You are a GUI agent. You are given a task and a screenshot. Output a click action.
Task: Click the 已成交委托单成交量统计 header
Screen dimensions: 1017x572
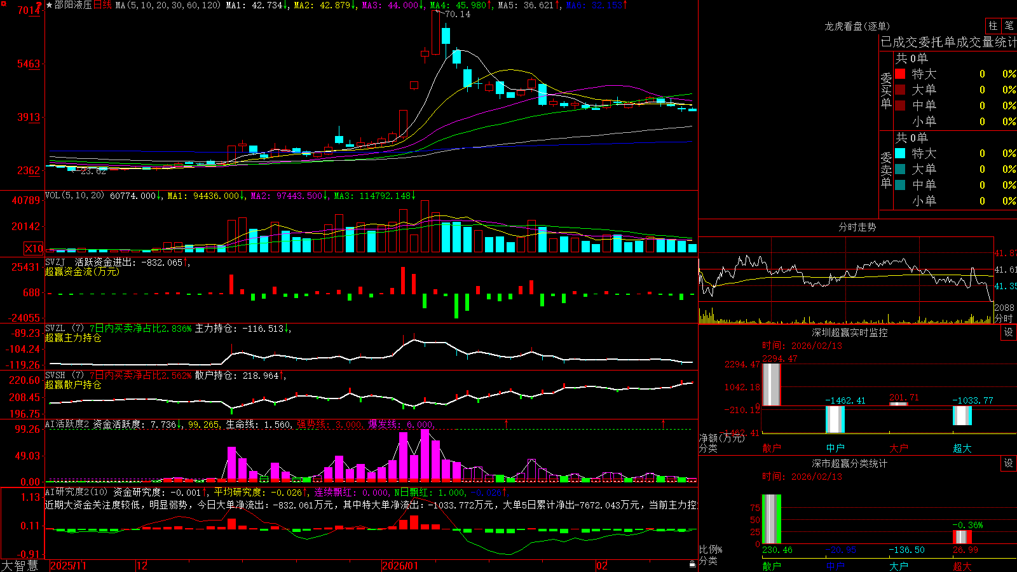pyautogui.click(x=948, y=42)
